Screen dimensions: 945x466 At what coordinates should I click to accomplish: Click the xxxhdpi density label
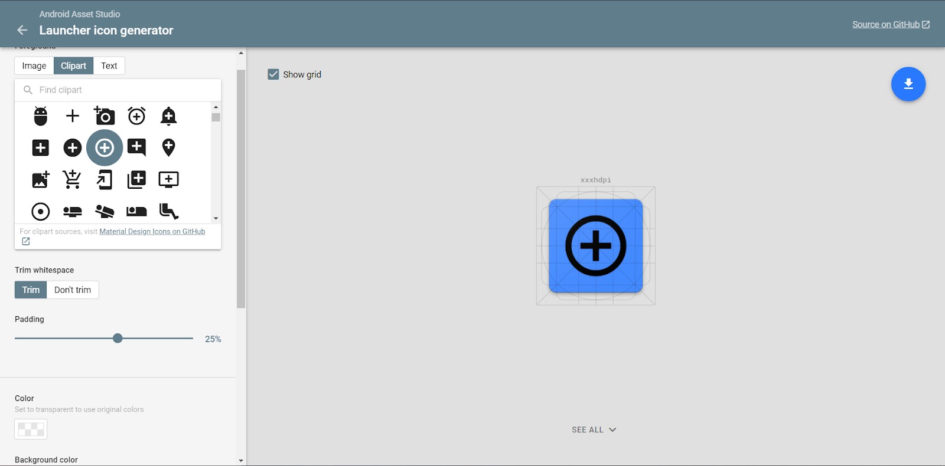click(x=596, y=180)
